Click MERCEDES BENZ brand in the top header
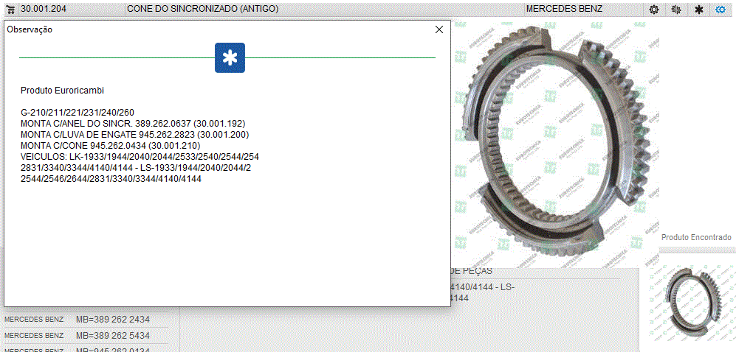This screenshot has height=352, width=736. click(563, 9)
